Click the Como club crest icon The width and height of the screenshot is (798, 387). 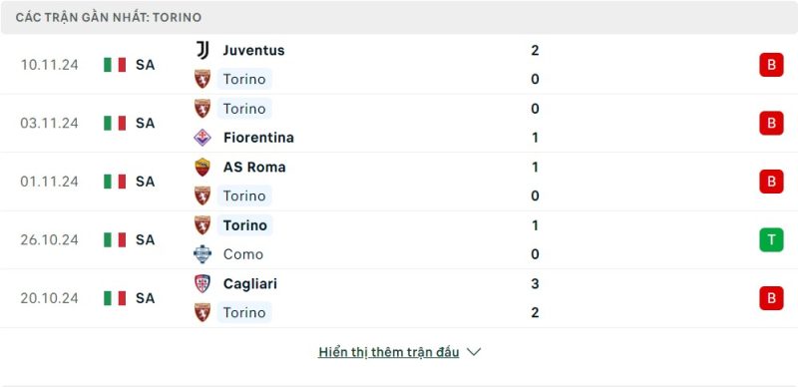(202, 254)
